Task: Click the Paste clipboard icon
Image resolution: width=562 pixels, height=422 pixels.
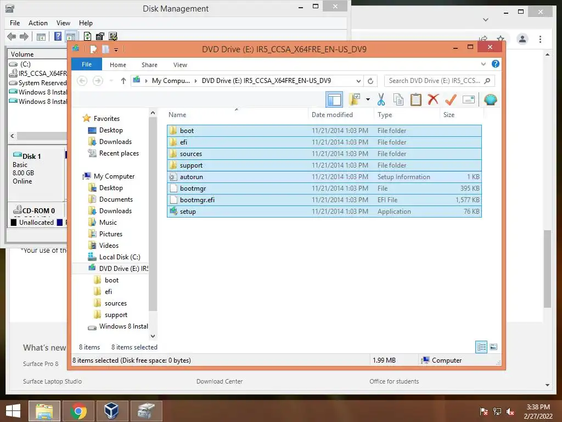Action: click(416, 100)
